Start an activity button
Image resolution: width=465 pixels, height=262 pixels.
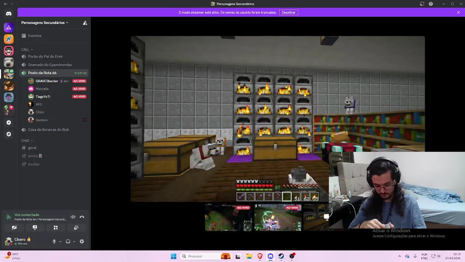click(56, 227)
